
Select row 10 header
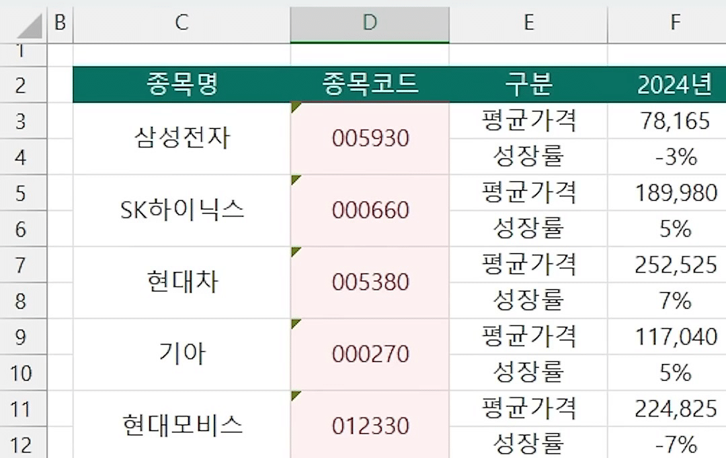click(x=23, y=373)
